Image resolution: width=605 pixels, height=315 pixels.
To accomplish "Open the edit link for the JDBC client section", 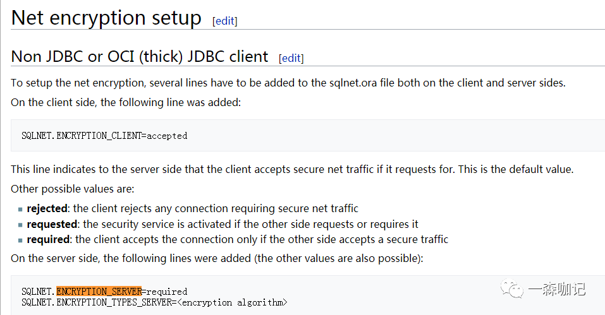I will click(291, 58).
